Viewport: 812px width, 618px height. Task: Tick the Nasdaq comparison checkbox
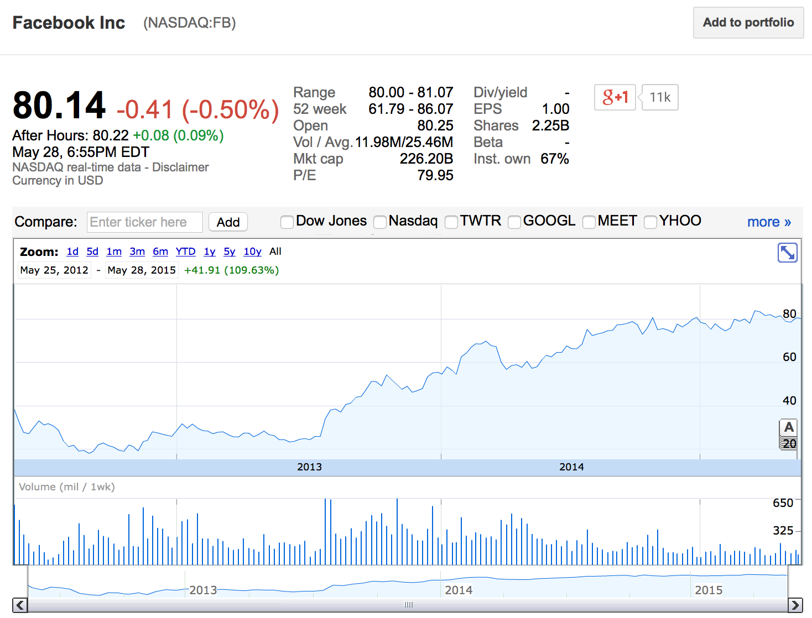coord(380,222)
